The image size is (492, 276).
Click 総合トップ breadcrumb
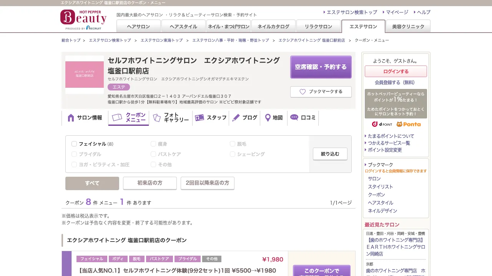click(x=71, y=40)
